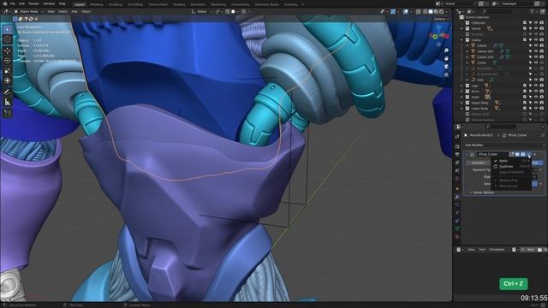Screen dimensions: 548x308
Task: Expand the Arms collection
Action: (x=462, y=92)
